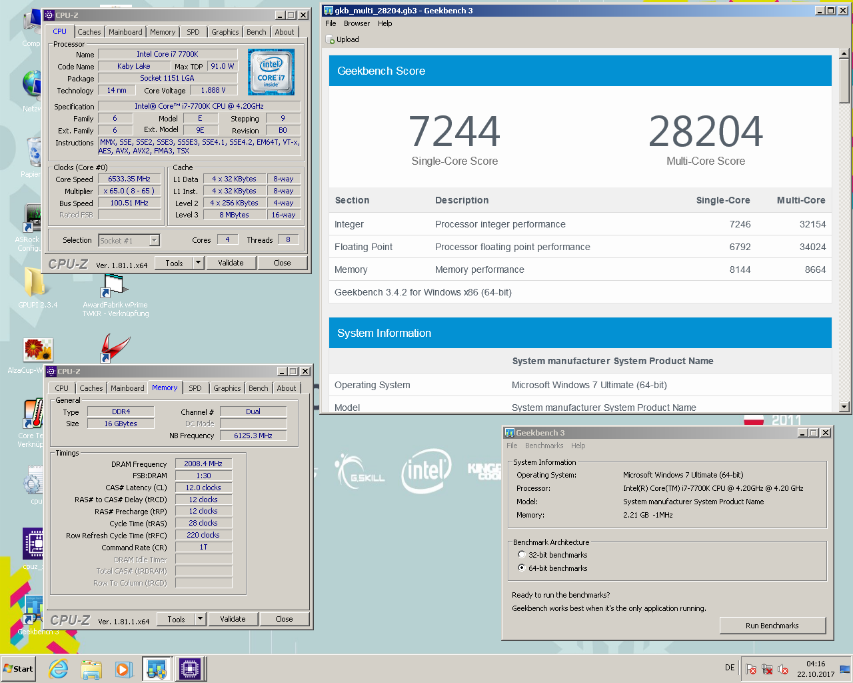Select the purple cpuz chip desktop icon
The image size is (853, 683).
pyautogui.click(x=33, y=544)
